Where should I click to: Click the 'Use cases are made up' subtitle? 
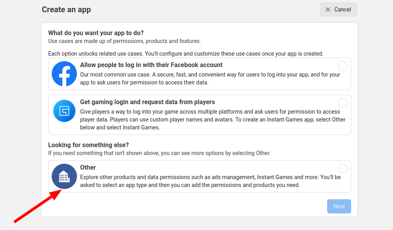(124, 41)
